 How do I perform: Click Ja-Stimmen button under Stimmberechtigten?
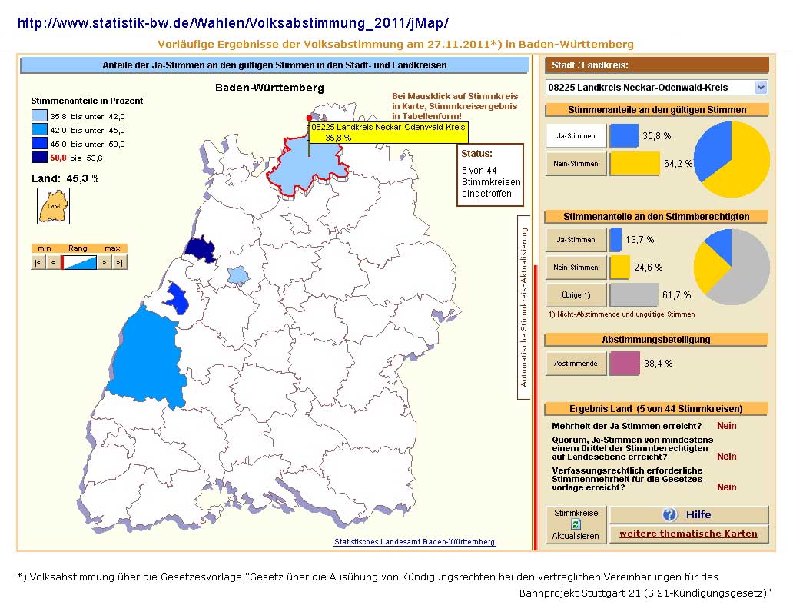coord(576,239)
